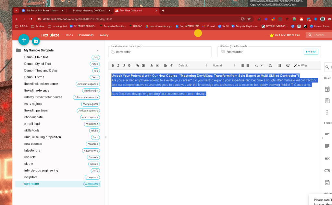Open the AI Write tool
Viewport: 332px width, 205px height.
(x=301, y=65)
